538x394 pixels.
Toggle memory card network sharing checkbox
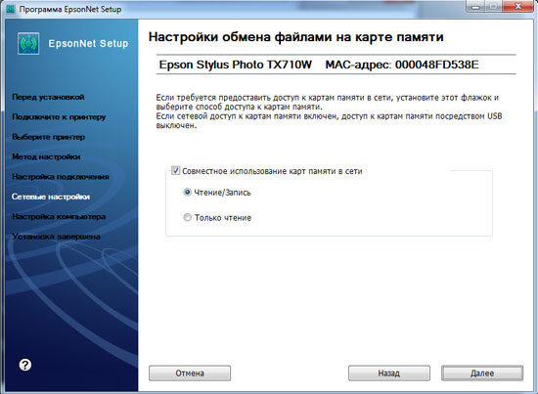click(176, 170)
